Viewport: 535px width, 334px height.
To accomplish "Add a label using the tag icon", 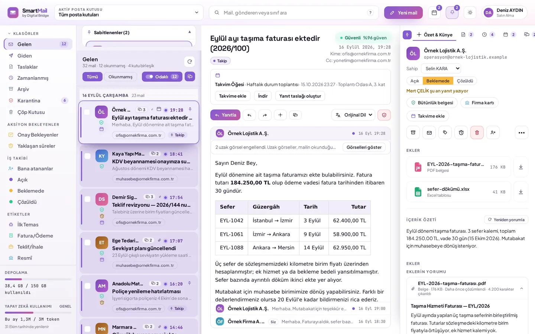I will (445, 132).
